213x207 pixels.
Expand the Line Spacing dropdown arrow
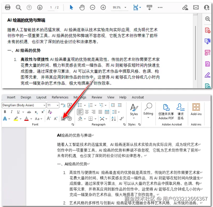pos(119,112)
